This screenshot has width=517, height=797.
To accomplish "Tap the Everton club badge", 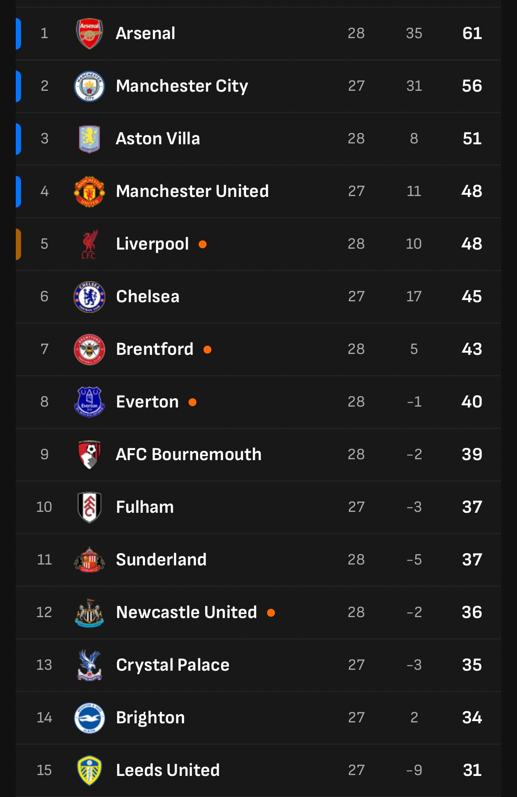I will [x=89, y=402].
